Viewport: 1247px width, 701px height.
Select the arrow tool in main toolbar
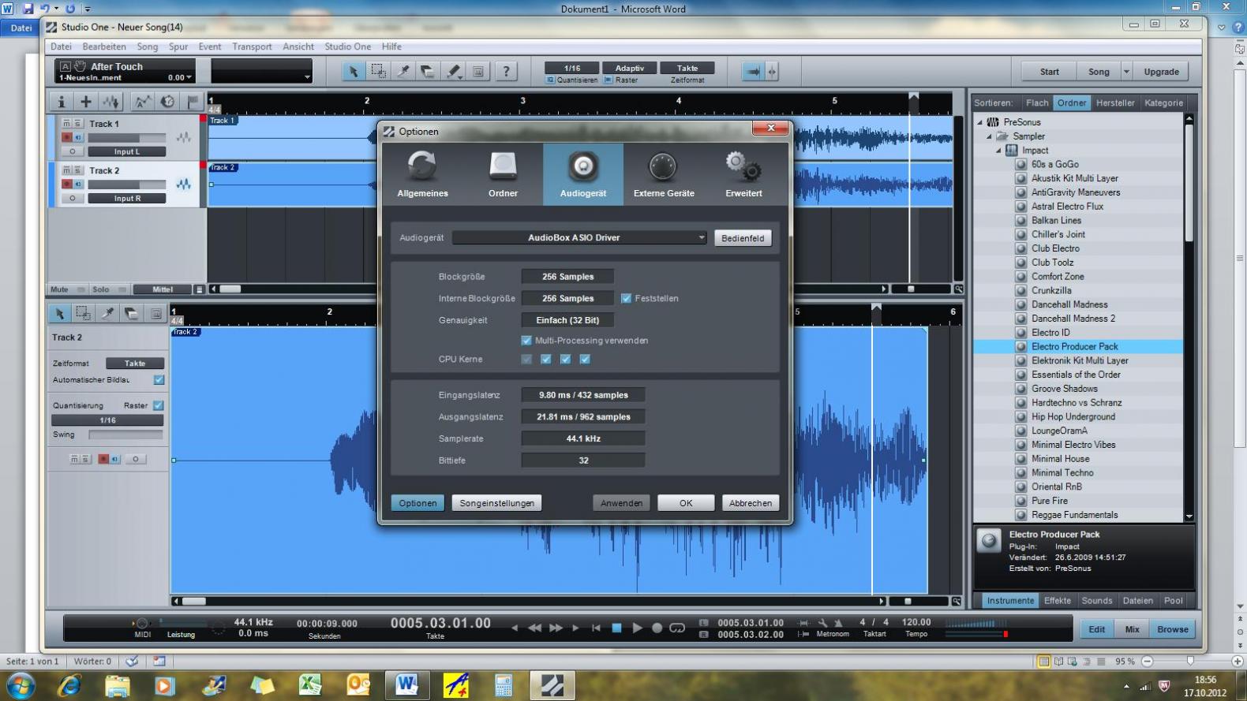click(354, 72)
